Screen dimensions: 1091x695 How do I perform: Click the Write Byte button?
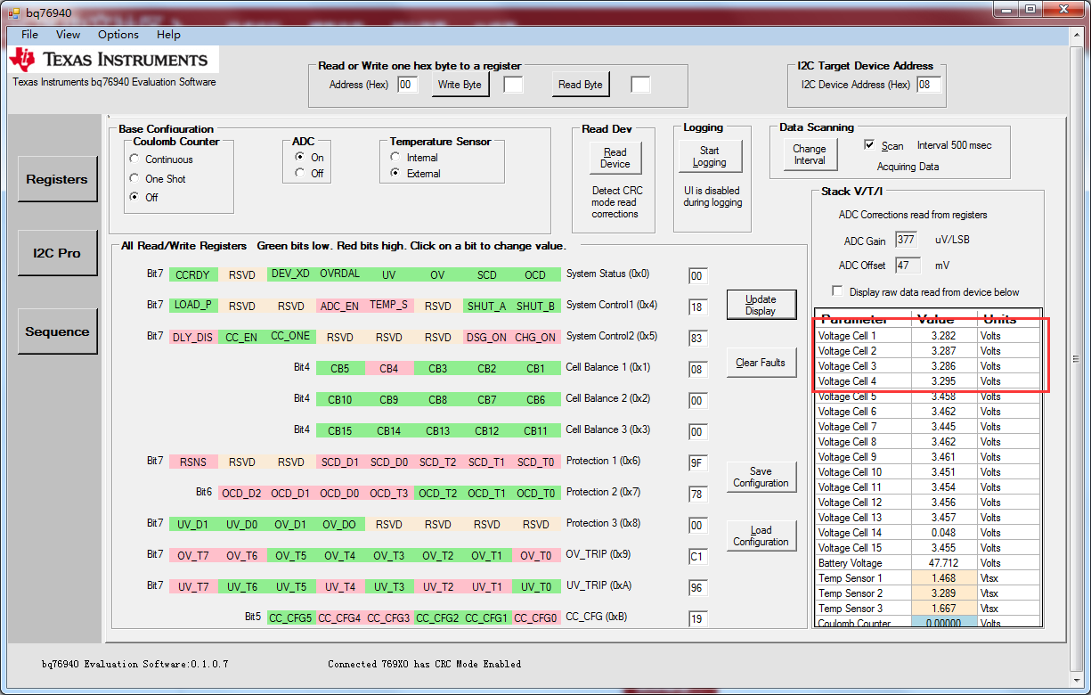[460, 85]
